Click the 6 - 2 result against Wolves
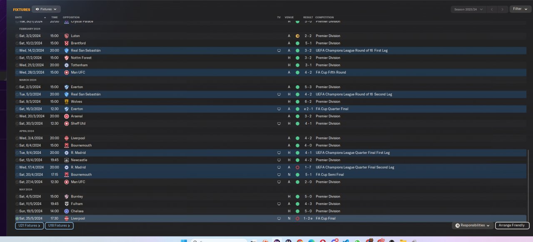This screenshot has width=533, height=242. click(x=308, y=101)
